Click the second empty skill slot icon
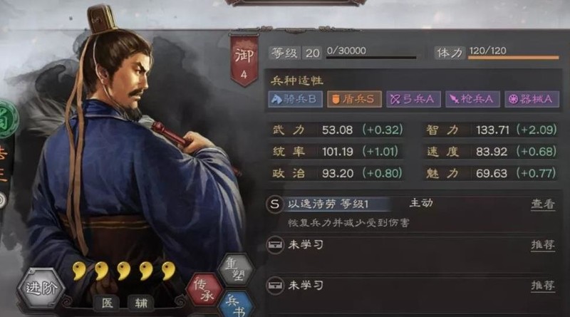 [275, 286]
